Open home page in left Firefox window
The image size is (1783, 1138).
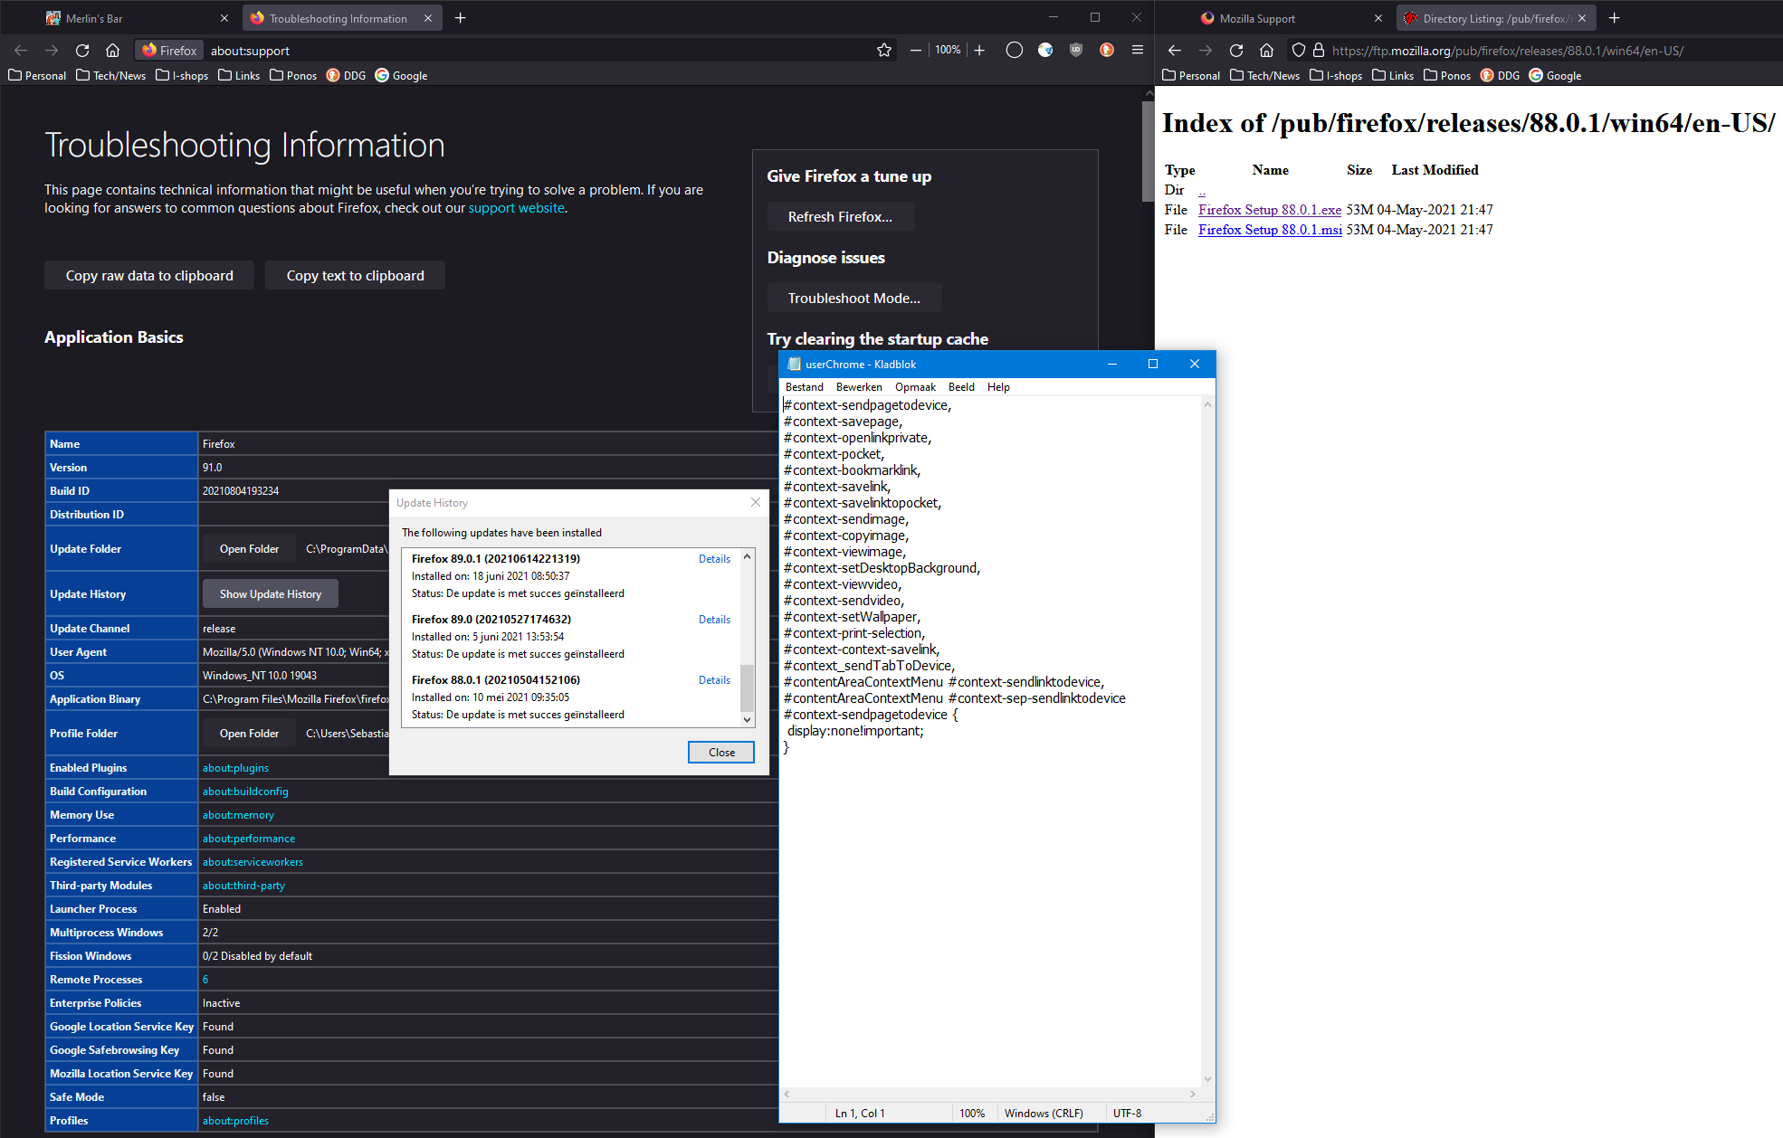(112, 51)
